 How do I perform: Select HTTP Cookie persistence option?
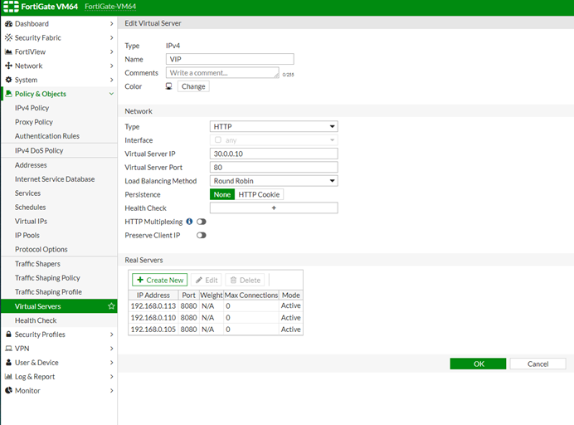pyautogui.click(x=260, y=194)
